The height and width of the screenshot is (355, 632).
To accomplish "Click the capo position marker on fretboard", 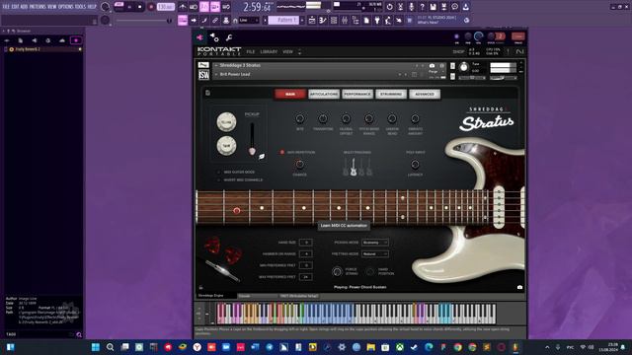I will pos(237,210).
